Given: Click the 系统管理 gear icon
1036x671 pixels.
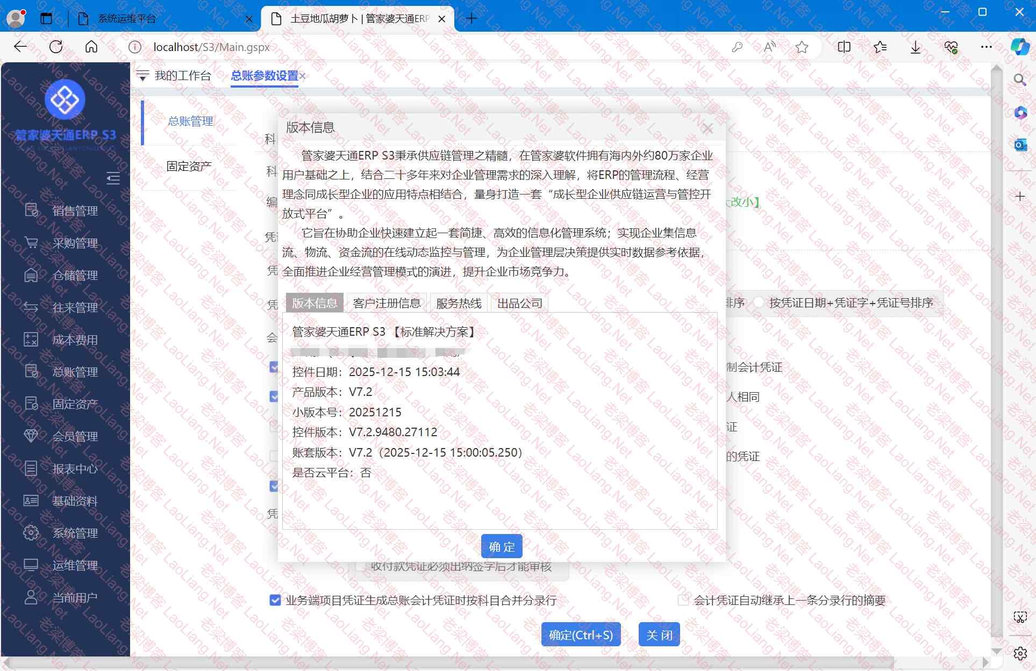Looking at the screenshot, I should [x=31, y=533].
